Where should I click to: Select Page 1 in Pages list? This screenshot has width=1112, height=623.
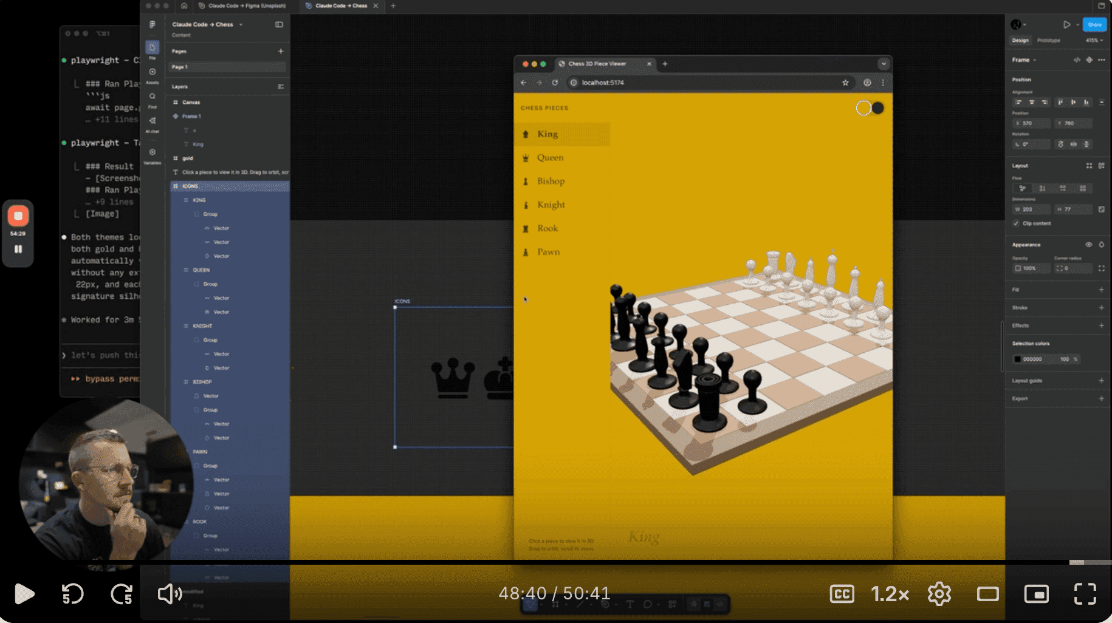[227, 67]
